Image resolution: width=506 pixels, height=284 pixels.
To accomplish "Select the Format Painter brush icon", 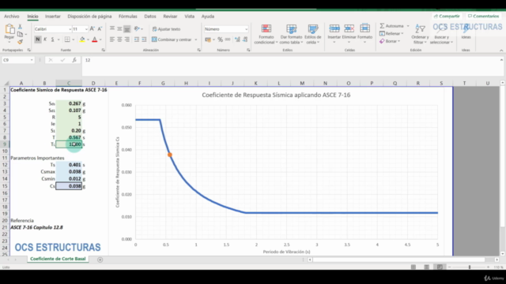I will 20,42.
